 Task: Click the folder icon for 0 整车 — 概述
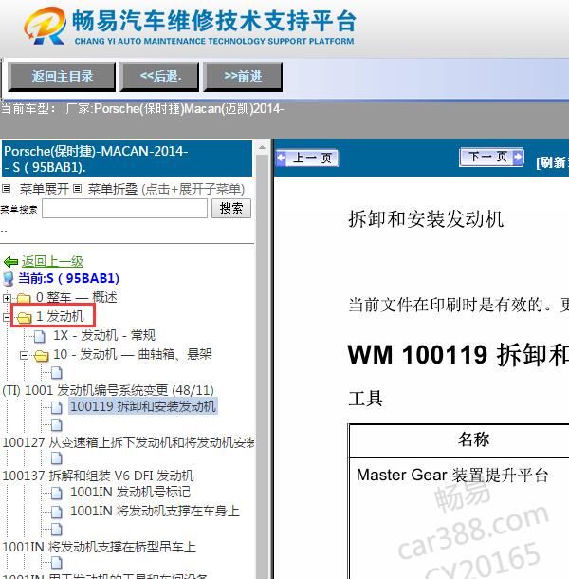24,298
